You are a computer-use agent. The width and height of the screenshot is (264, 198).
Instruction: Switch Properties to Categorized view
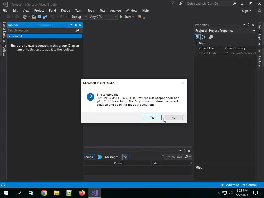(x=197, y=37)
